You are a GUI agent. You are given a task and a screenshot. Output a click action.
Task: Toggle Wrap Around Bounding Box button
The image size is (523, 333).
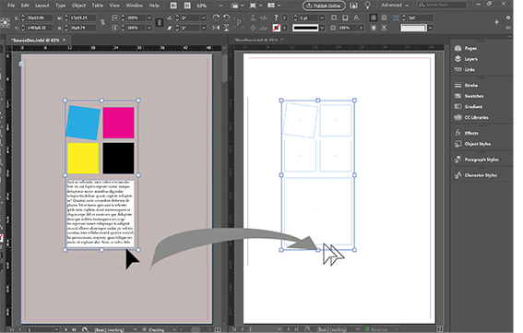(385, 18)
